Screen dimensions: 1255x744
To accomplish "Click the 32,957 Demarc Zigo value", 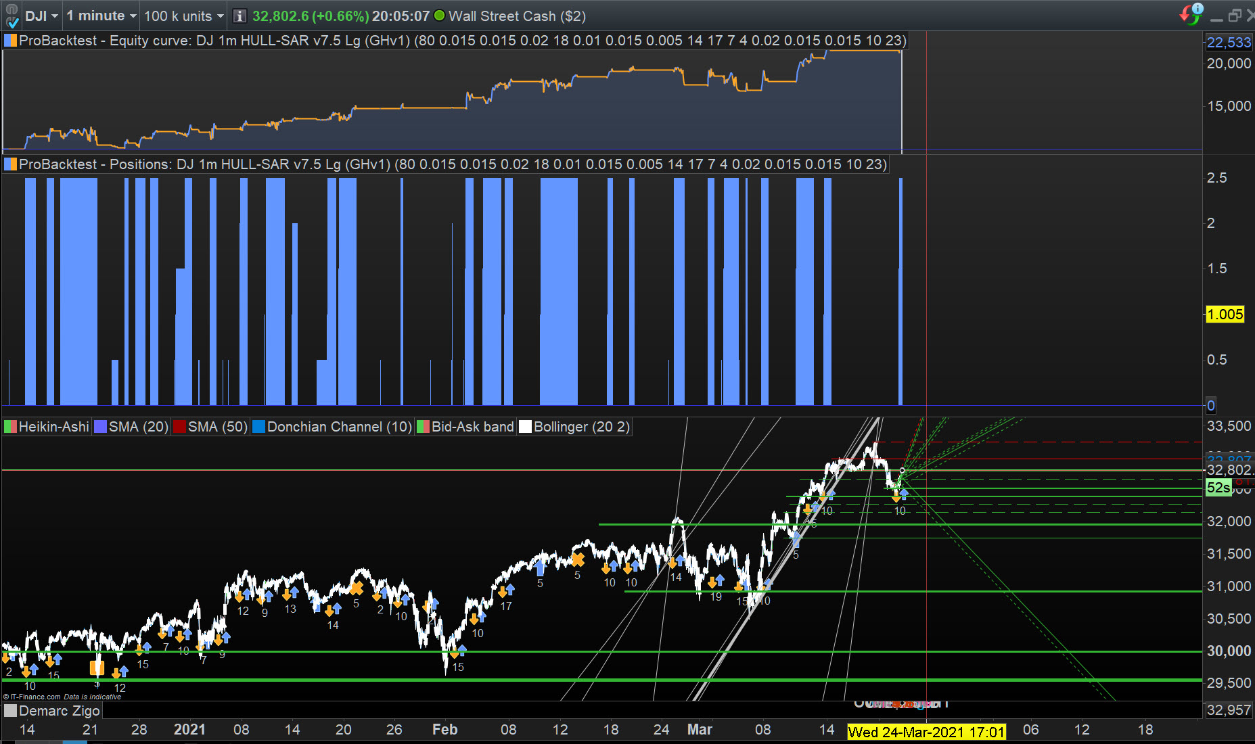I will pyautogui.click(x=1229, y=710).
